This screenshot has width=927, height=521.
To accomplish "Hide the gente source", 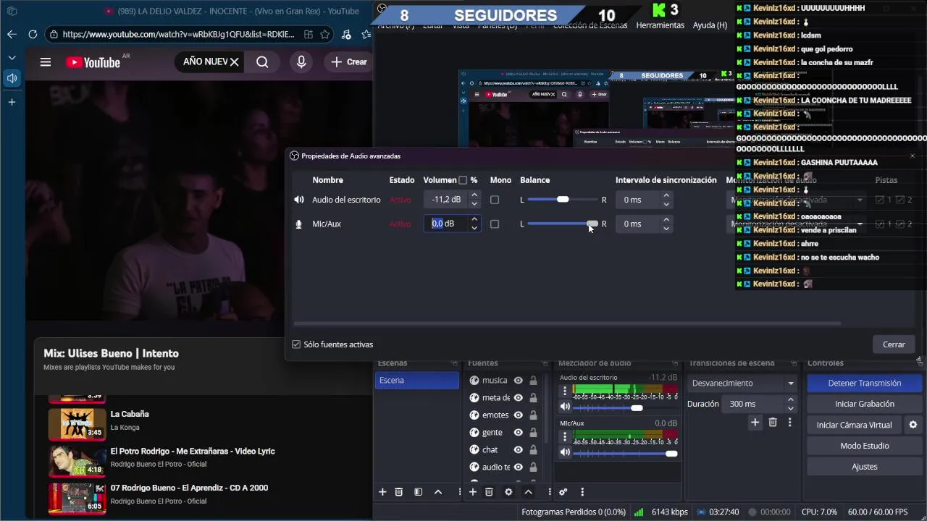I will 519,433.
